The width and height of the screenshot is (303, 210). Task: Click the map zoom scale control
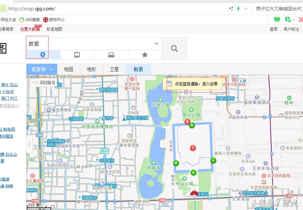[36, 205]
